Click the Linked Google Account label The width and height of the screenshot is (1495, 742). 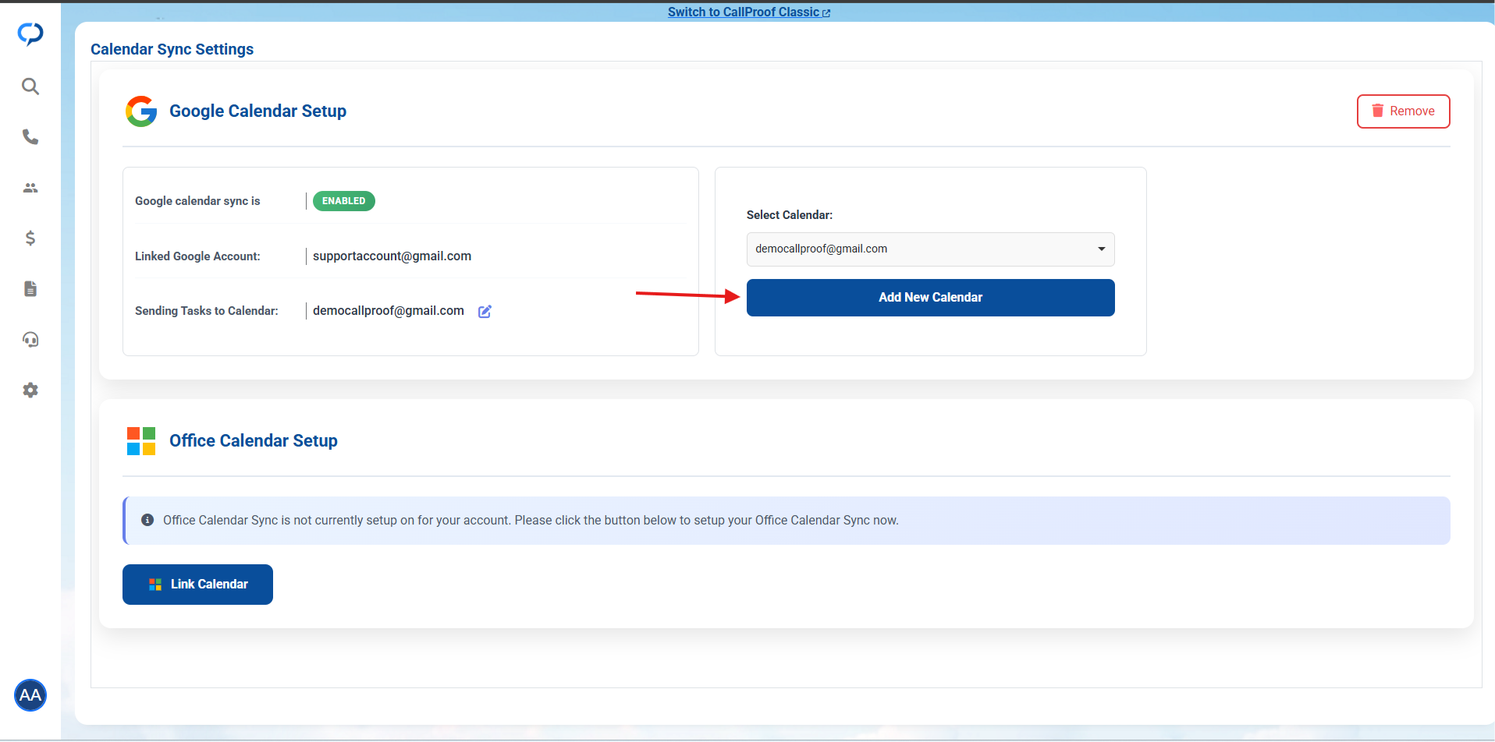click(197, 256)
